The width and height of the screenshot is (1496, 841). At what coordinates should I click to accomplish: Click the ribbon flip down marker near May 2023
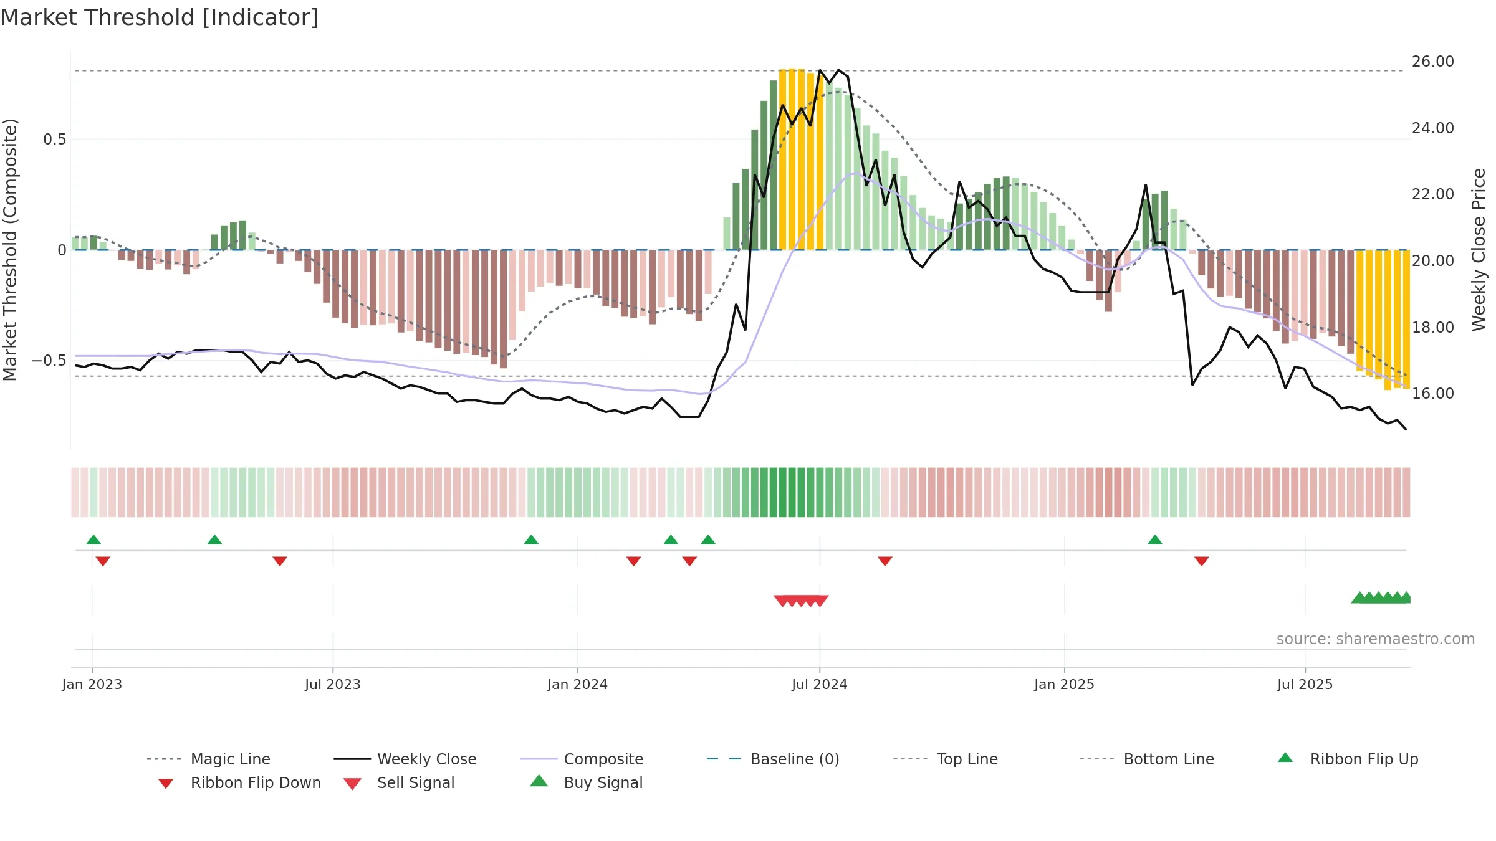pos(280,561)
